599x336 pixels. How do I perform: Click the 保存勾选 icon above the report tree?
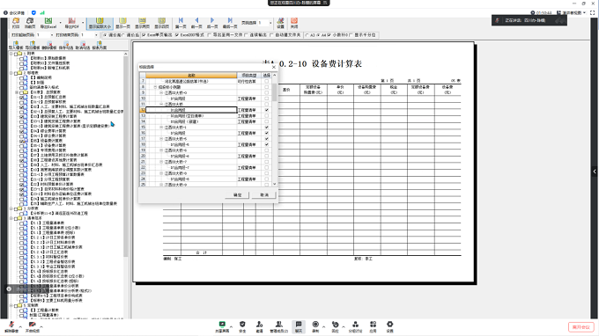66,46
